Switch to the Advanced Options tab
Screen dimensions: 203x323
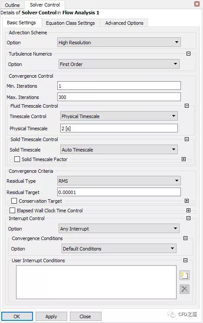(x=124, y=23)
